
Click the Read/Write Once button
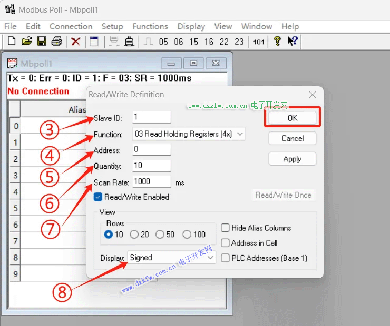(284, 195)
